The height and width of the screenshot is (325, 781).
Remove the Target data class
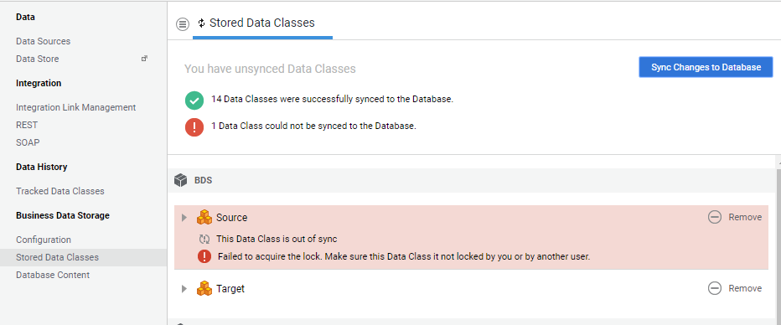[735, 288]
